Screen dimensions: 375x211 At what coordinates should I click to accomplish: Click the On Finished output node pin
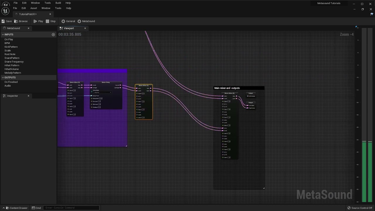point(248,96)
